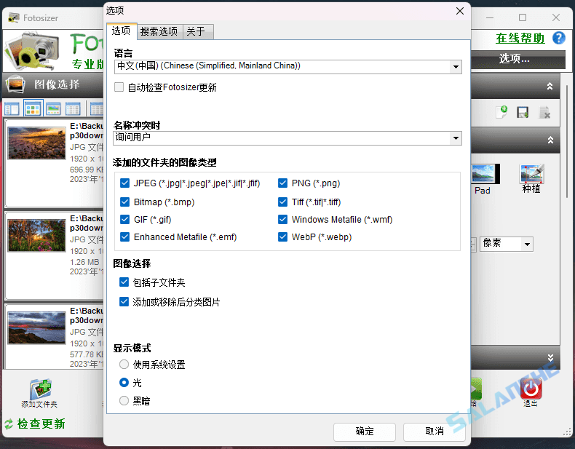Click 696.99 KB file size text
This screenshot has width=575, height=449.
(87, 170)
